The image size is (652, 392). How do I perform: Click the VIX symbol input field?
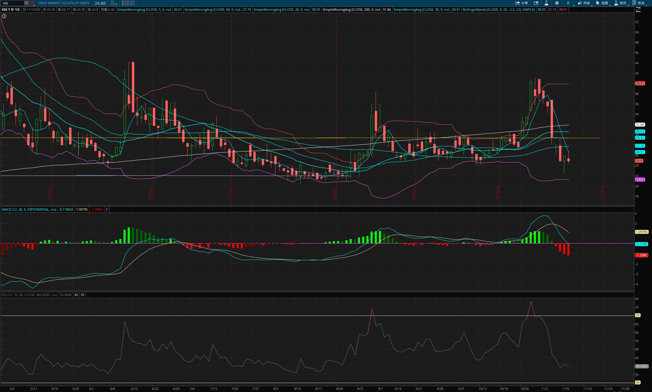(x=12, y=3)
